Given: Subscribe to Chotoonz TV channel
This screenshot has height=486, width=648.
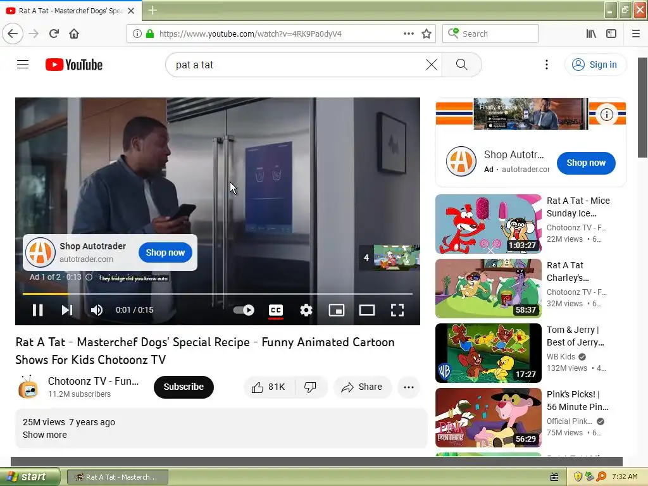Looking at the screenshot, I should point(184,387).
